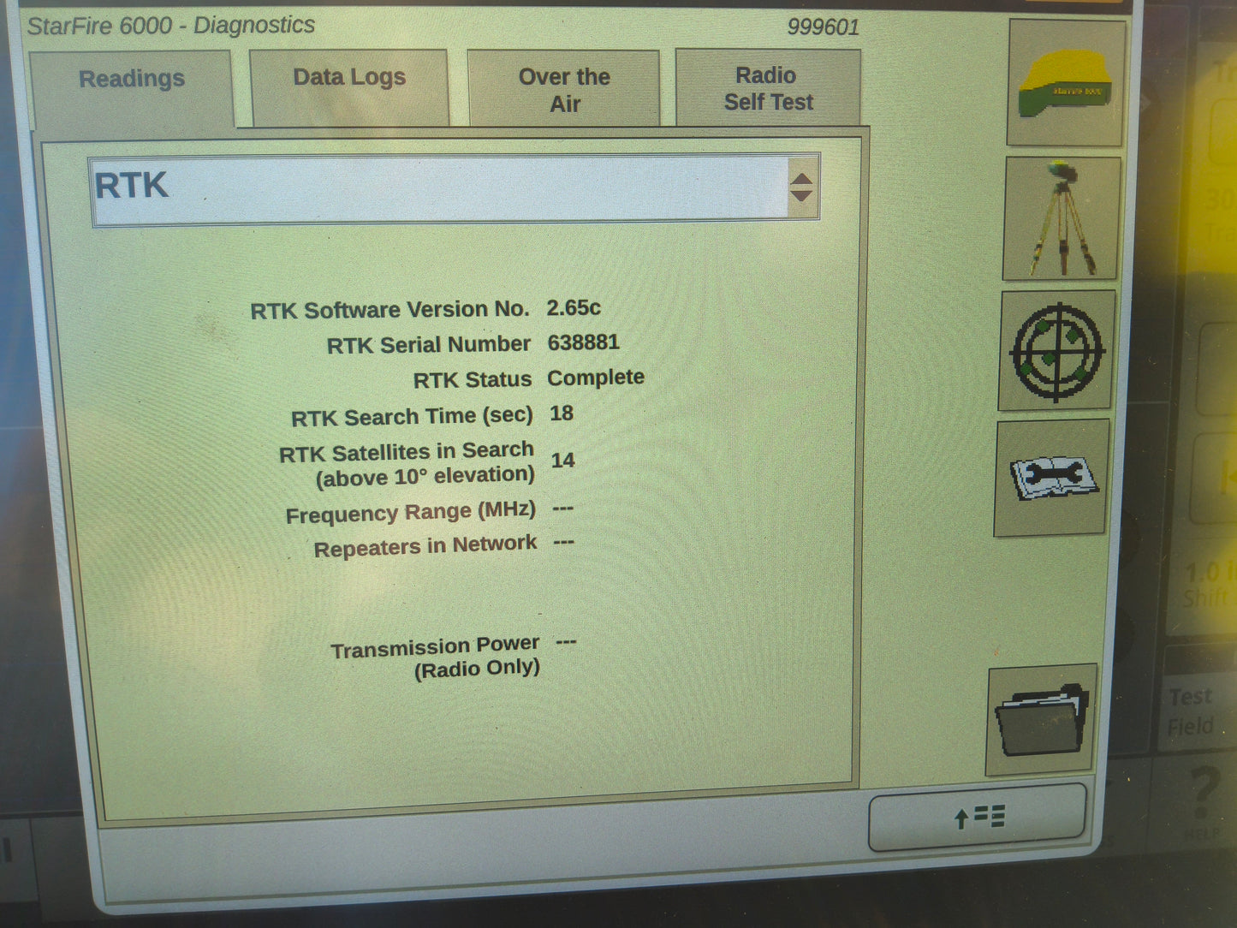Click the RTK Status Complete value
Screen dimensions: 1237x928
coord(597,377)
